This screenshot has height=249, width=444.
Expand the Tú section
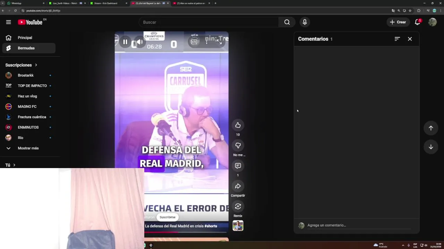[x=10, y=165]
